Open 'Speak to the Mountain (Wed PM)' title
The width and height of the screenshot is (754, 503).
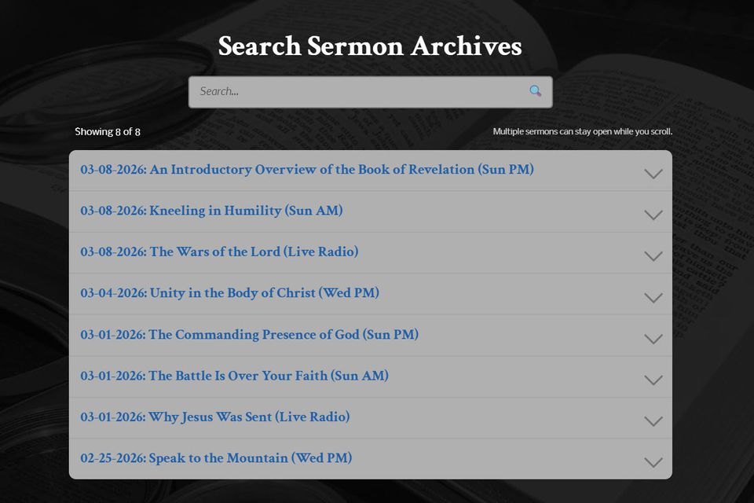point(216,458)
